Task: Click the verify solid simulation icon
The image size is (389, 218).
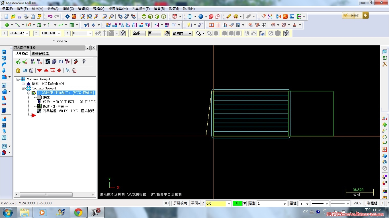Action: (54, 62)
